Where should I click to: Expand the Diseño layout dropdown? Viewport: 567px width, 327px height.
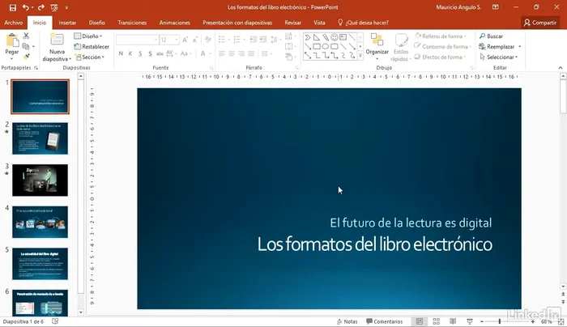87,36
